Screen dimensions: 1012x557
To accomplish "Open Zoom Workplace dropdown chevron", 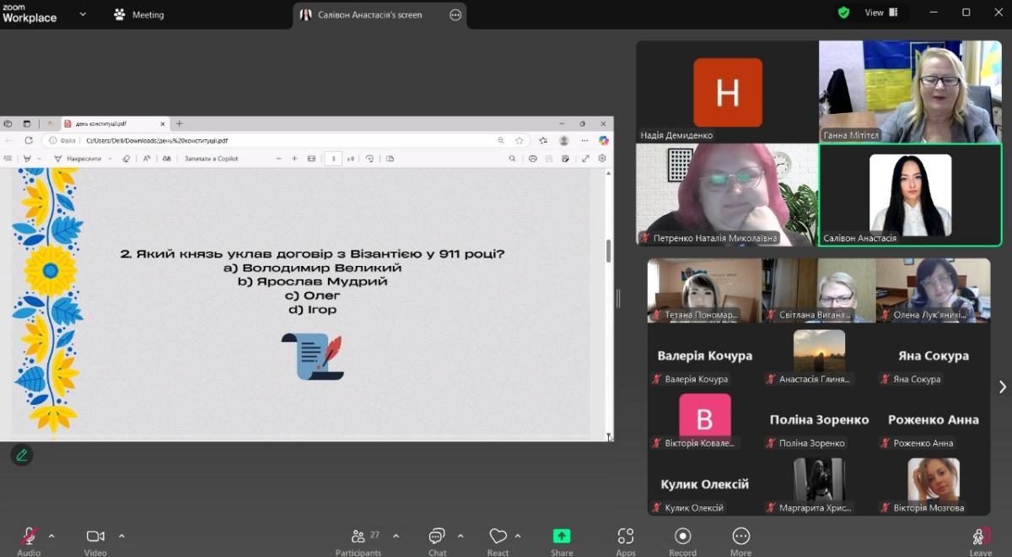I will click(83, 14).
